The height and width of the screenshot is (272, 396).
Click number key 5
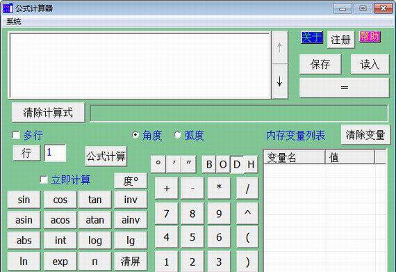click(x=192, y=237)
